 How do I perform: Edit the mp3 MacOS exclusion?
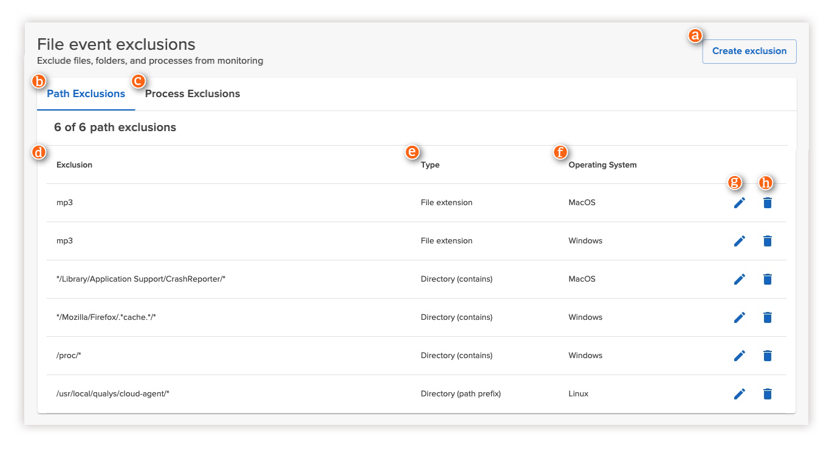(740, 203)
